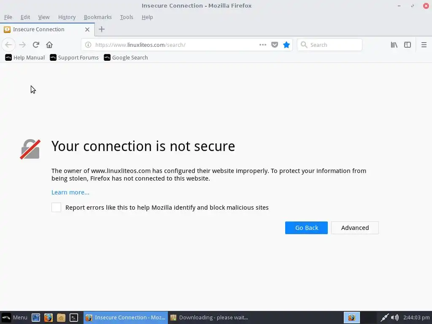Viewport: 432px width, 324px height.
Task: Click the show desktop taskbar icon
Action: coord(36,318)
